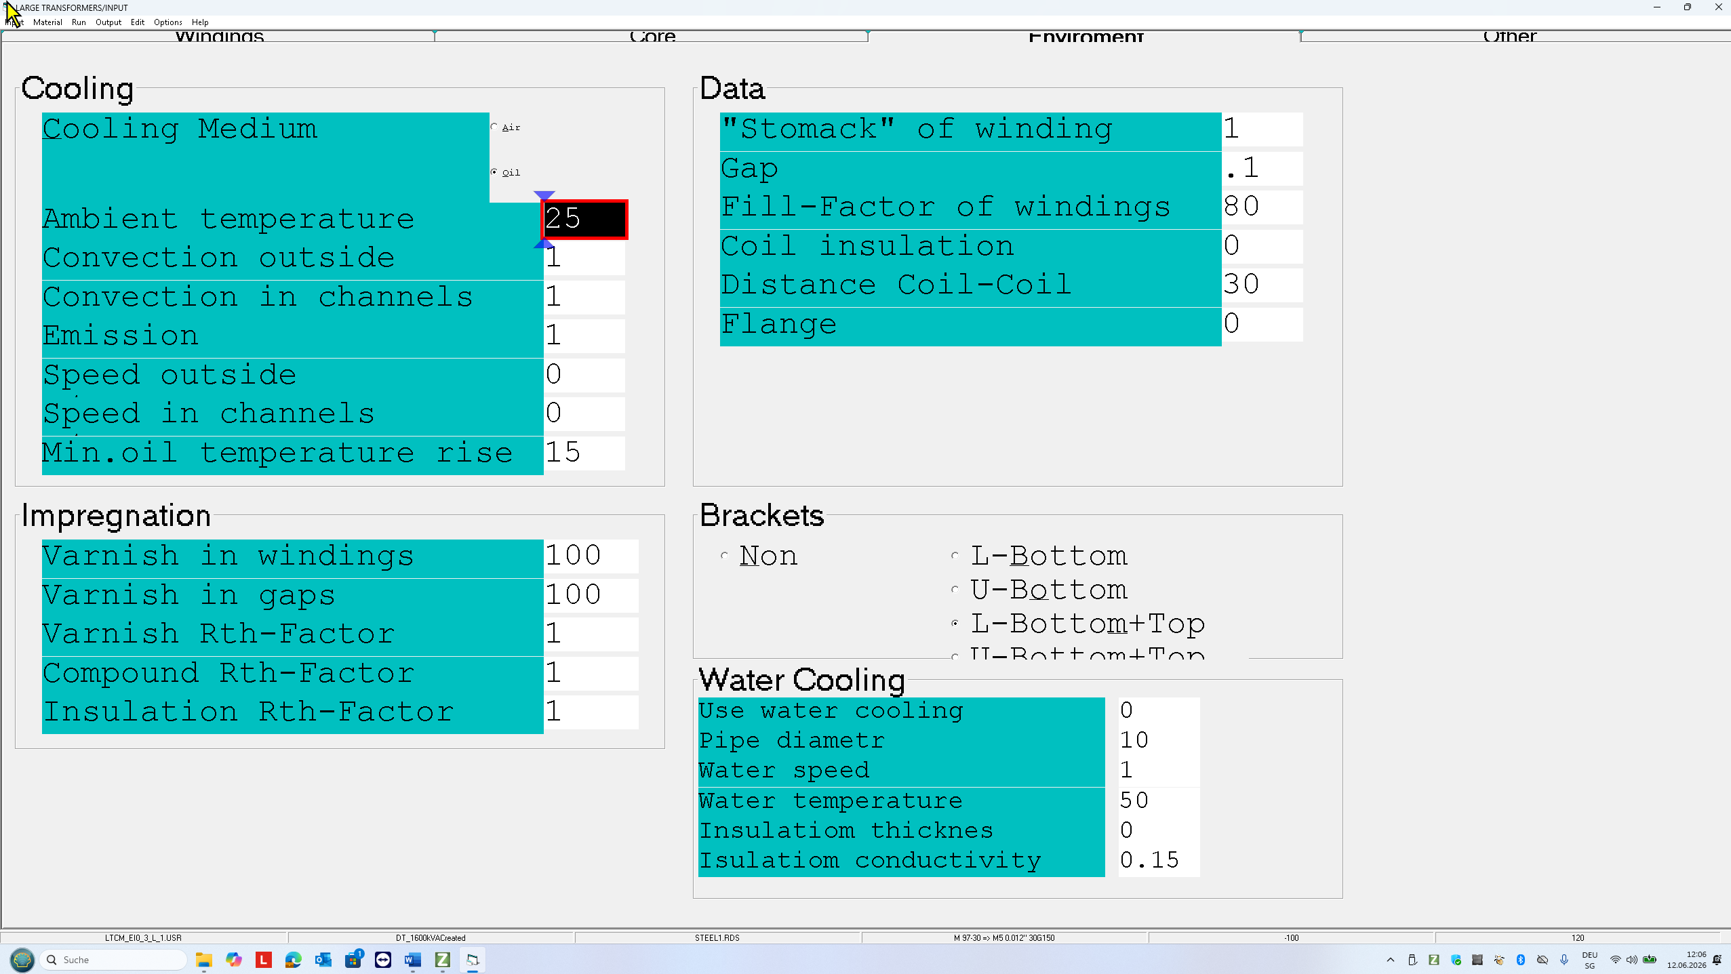Open Bluetooth tray icon
The height and width of the screenshot is (974, 1731).
(x=1521, y=960)
